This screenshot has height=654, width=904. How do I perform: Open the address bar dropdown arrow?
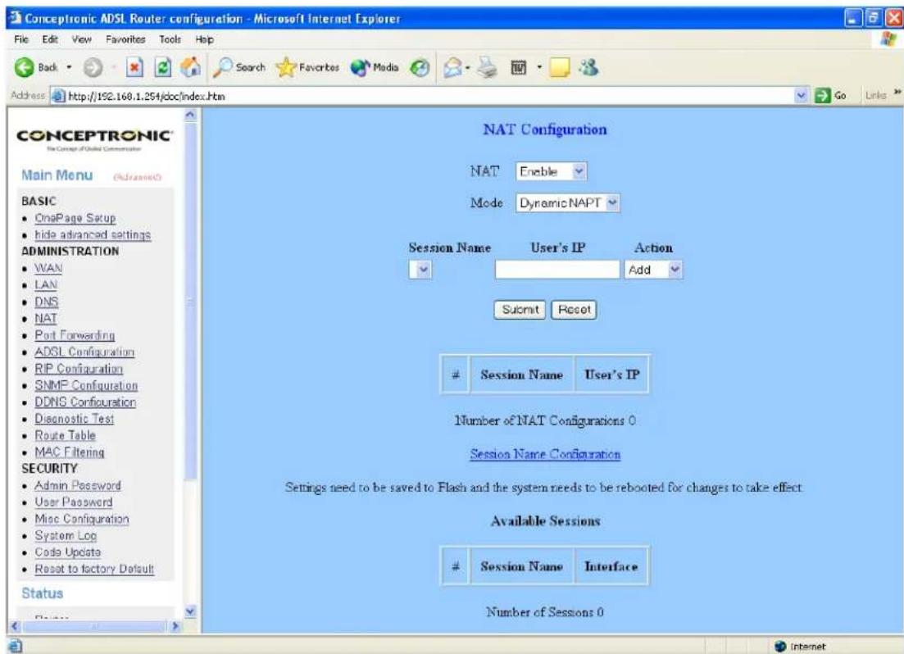[801, 96]
